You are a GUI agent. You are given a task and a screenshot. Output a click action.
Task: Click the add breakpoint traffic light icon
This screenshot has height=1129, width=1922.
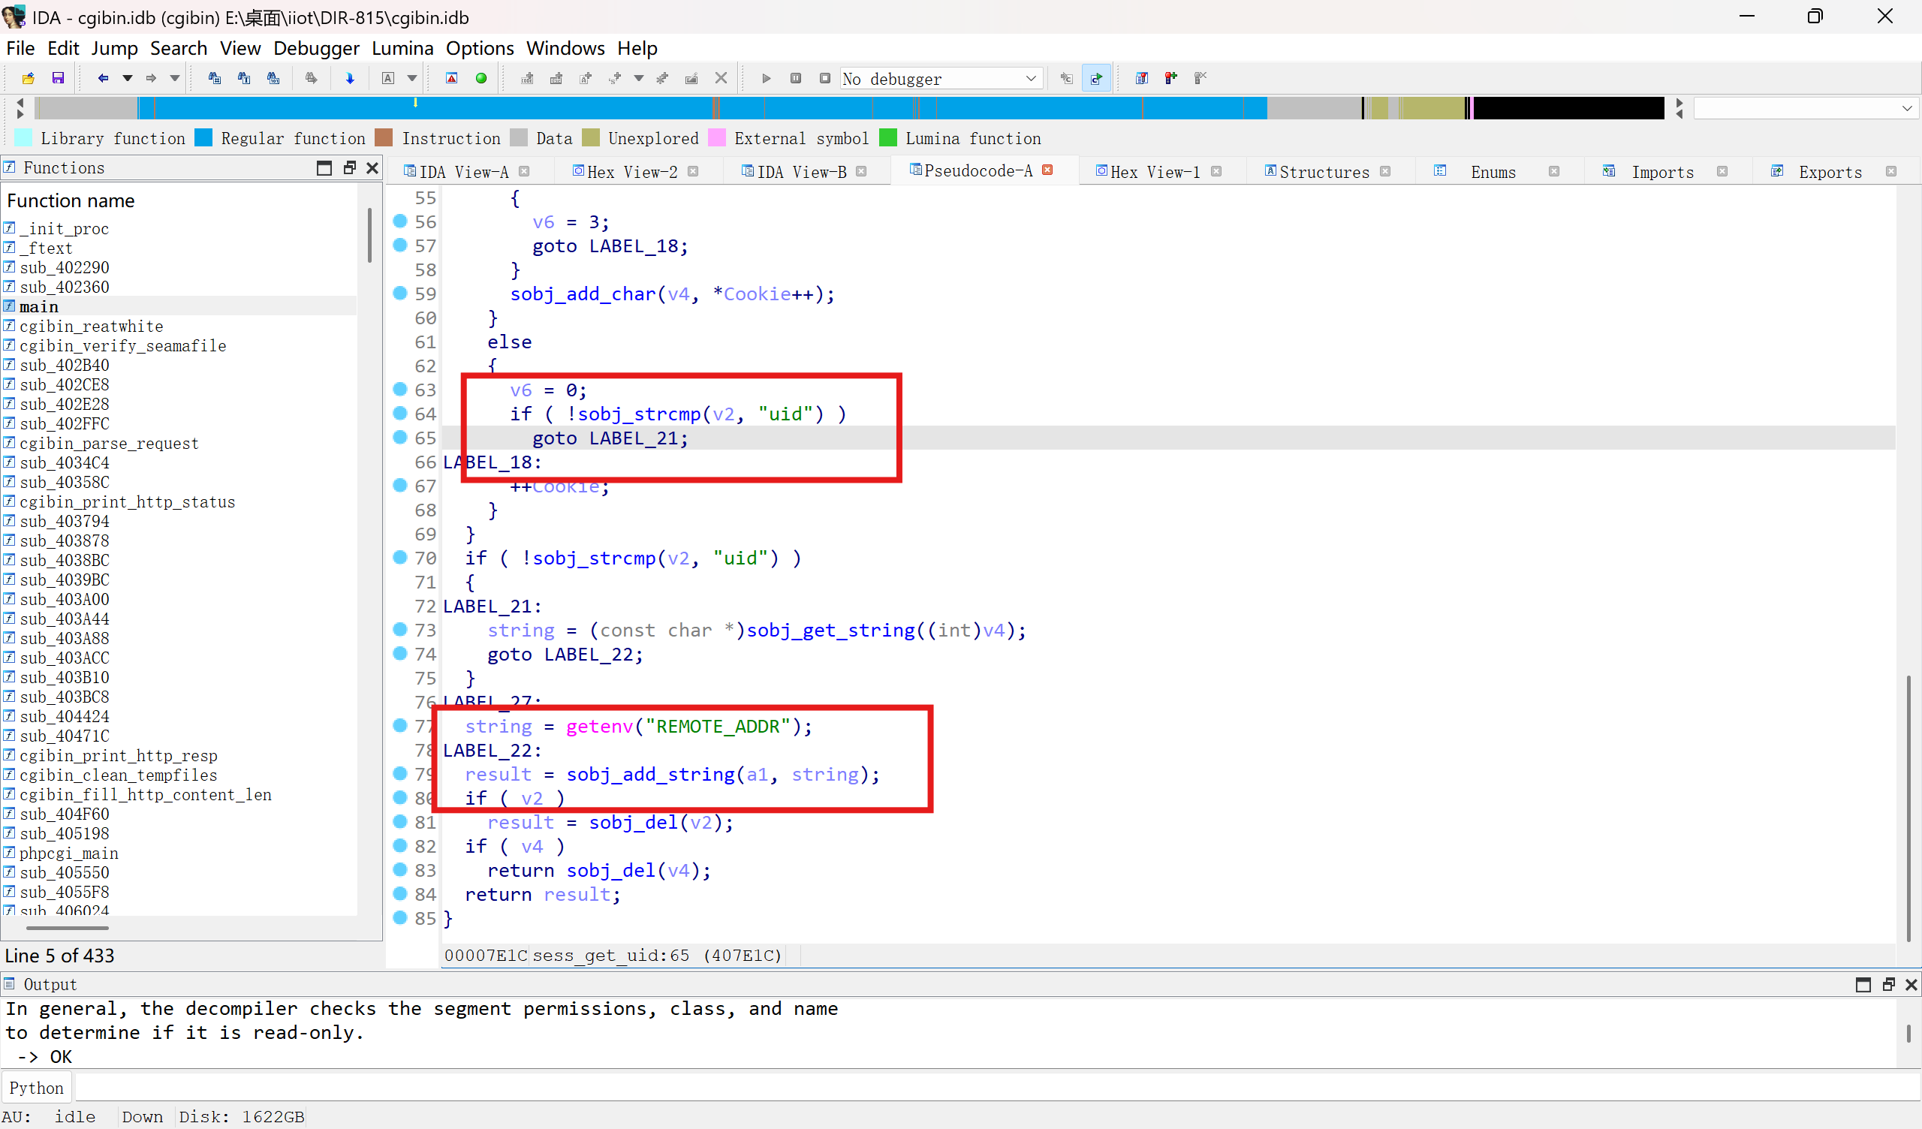1170,78
